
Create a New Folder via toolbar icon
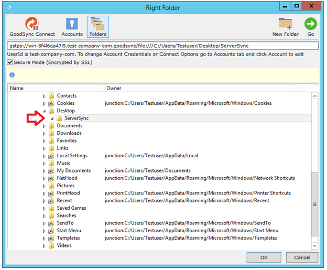coord(285,24)
